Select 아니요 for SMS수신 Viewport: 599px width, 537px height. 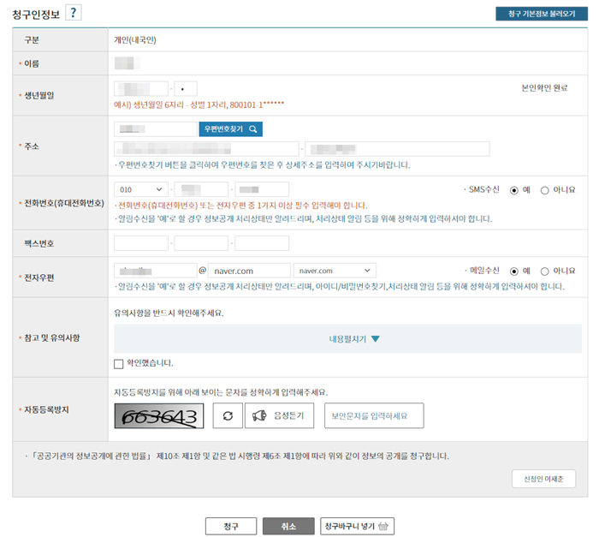tap(545, 190)
